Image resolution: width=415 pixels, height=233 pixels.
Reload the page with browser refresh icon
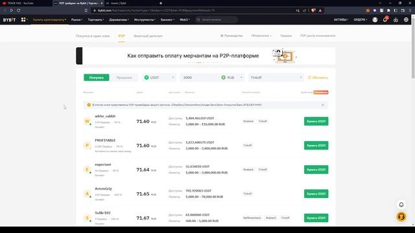point(19,10)
